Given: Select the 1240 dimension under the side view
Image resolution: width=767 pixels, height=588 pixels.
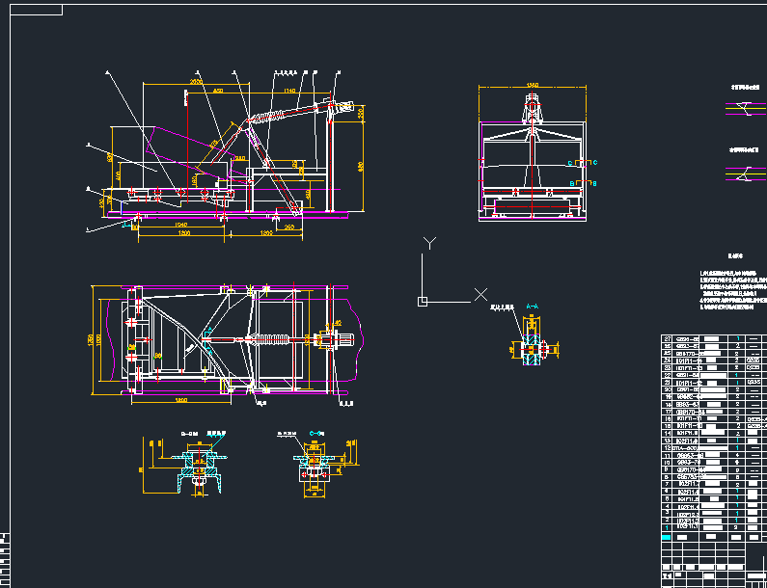Looking at the screenshot, I should [x=180, y=225].
